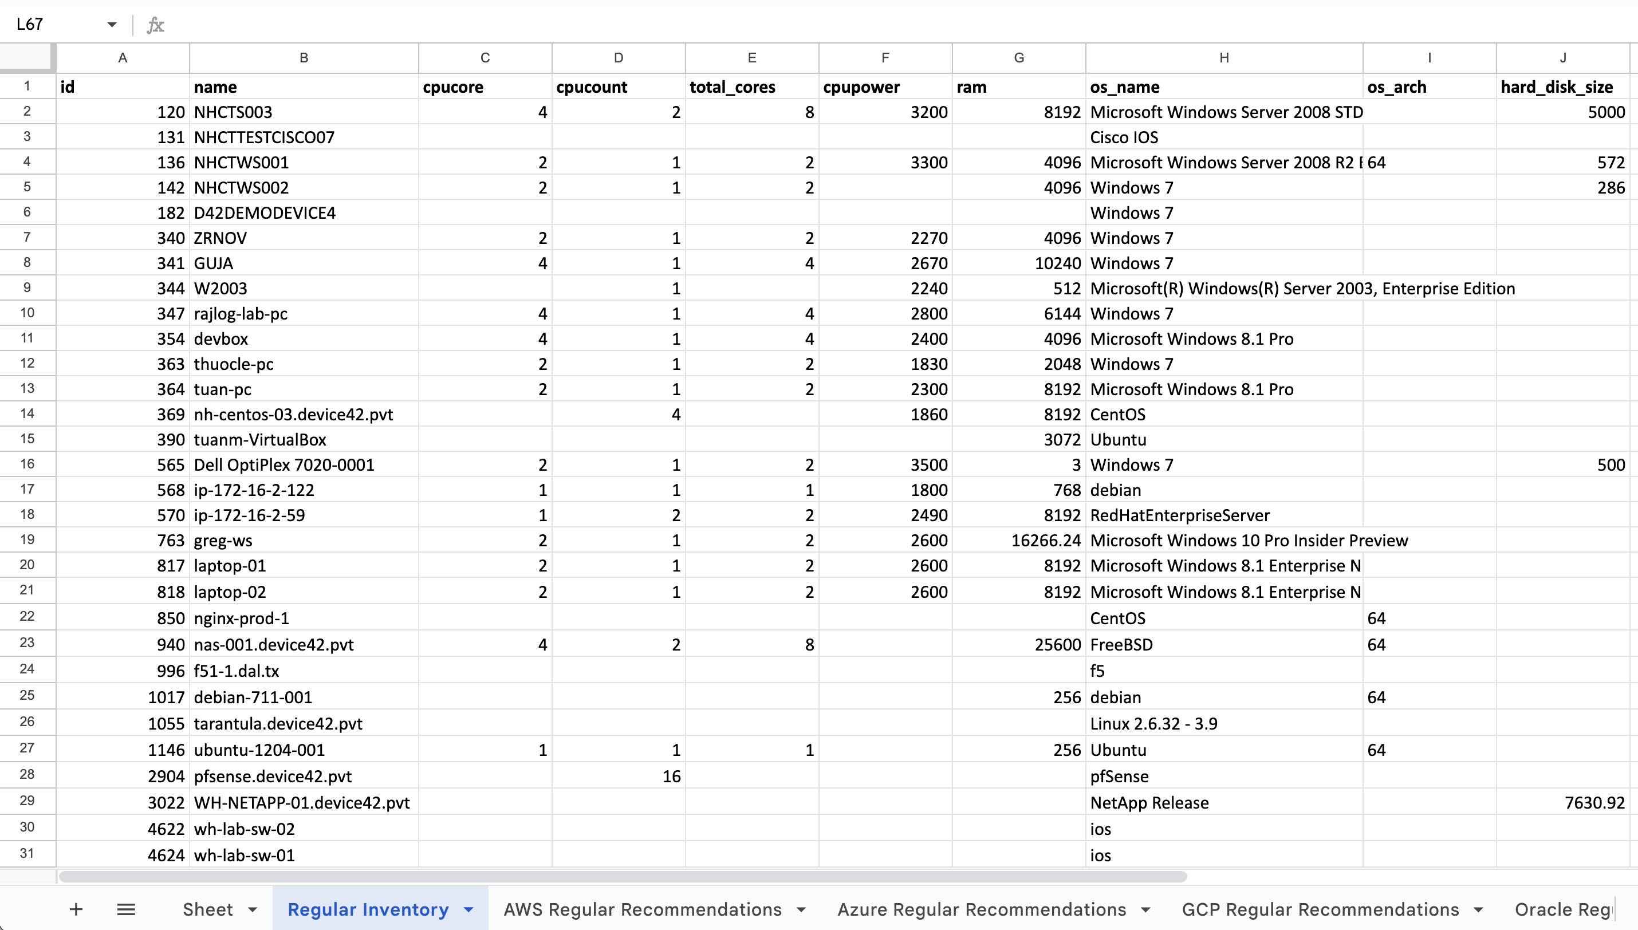Open the all-sheets list menu icon
1638x930 pixels.
click(126, 909)
